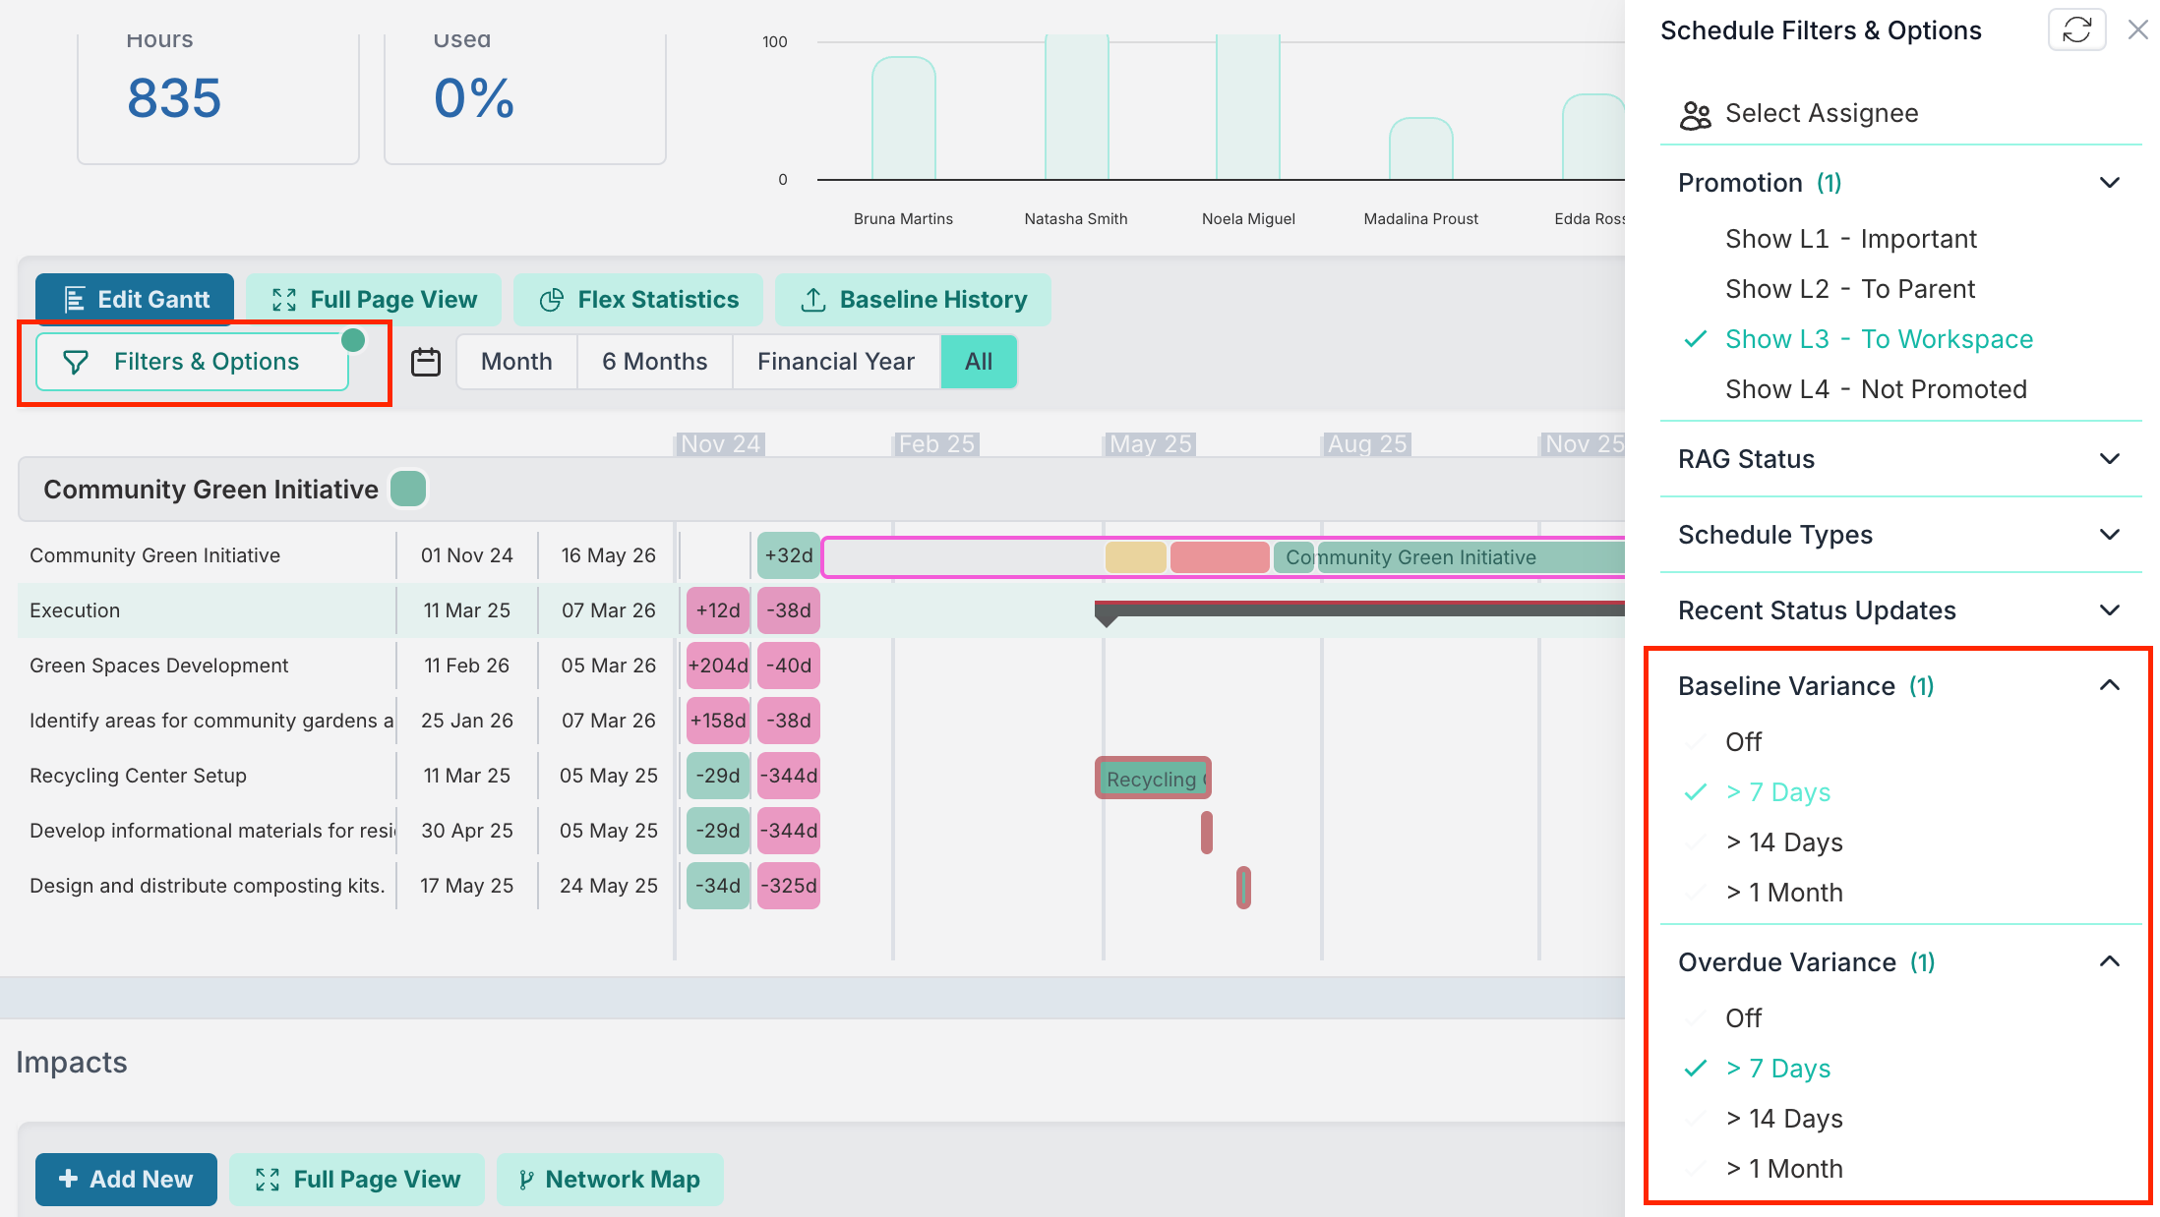Open Baseline History upload button
Viewport: 2160px width, 1217px height.
click(x=913, y=299)
